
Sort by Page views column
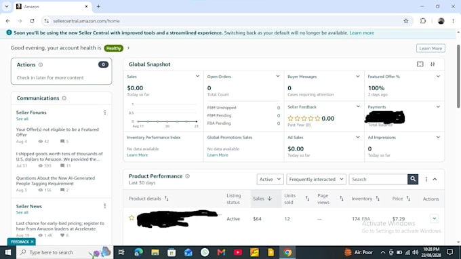(341, 199)
